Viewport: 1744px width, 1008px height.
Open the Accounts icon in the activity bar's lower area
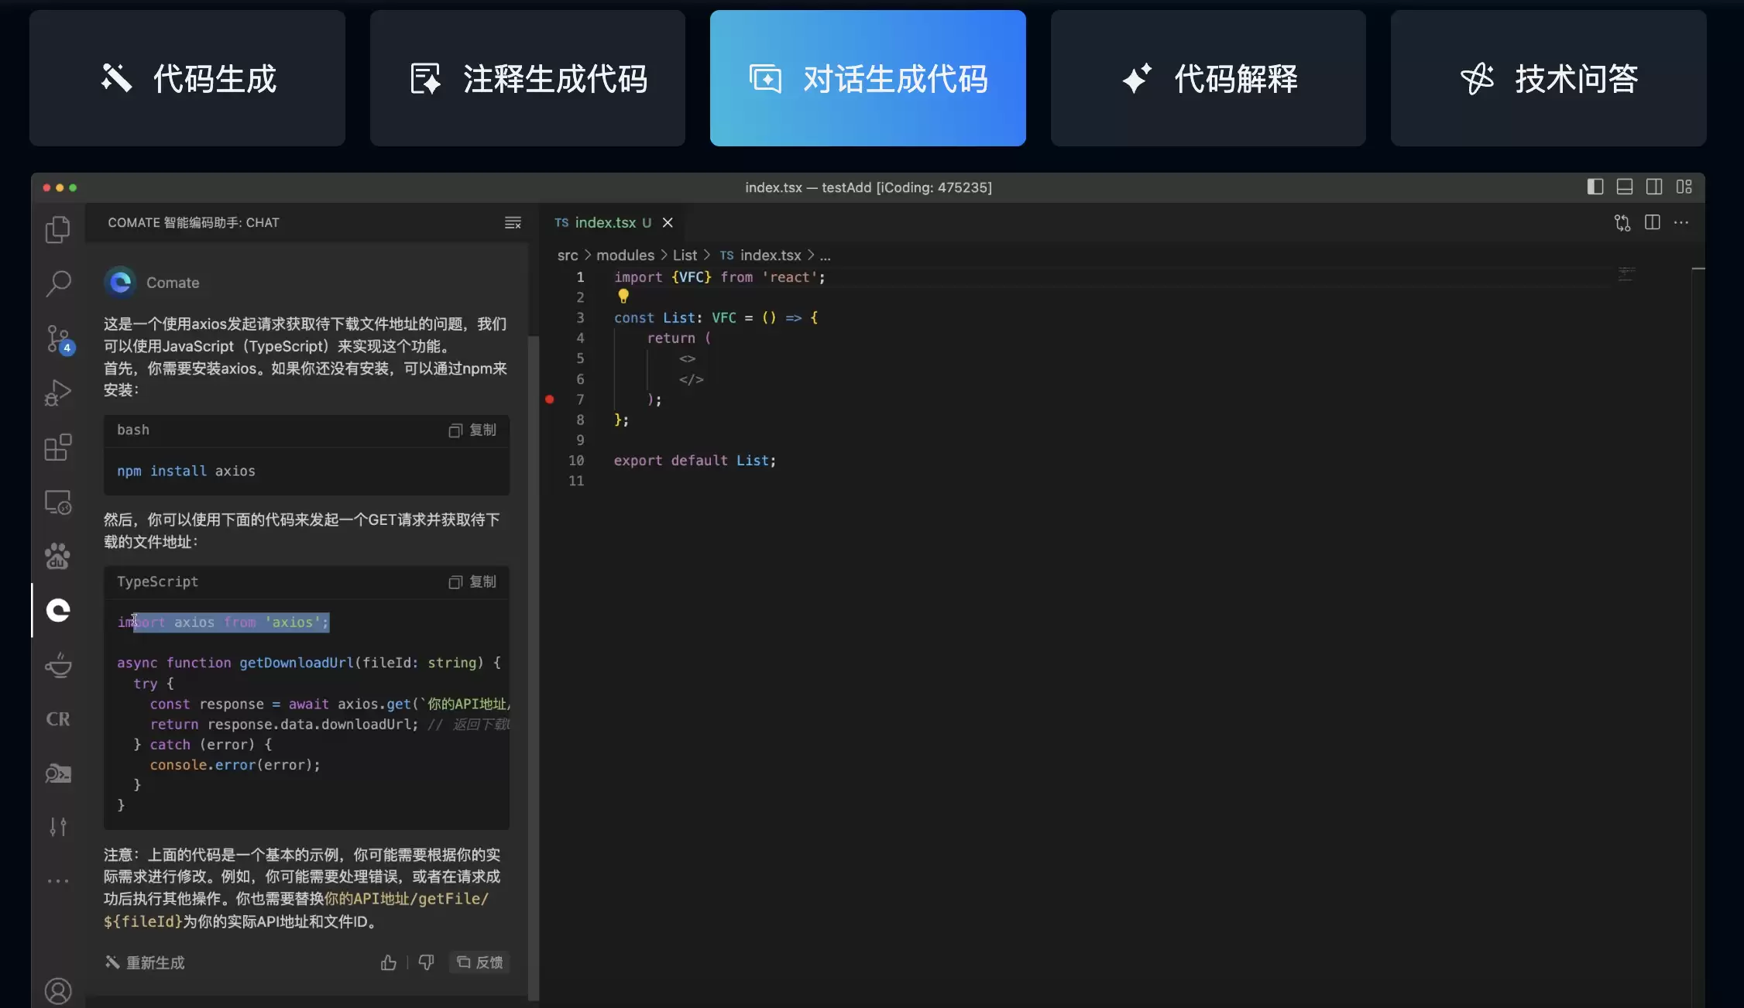pos(58,990)
